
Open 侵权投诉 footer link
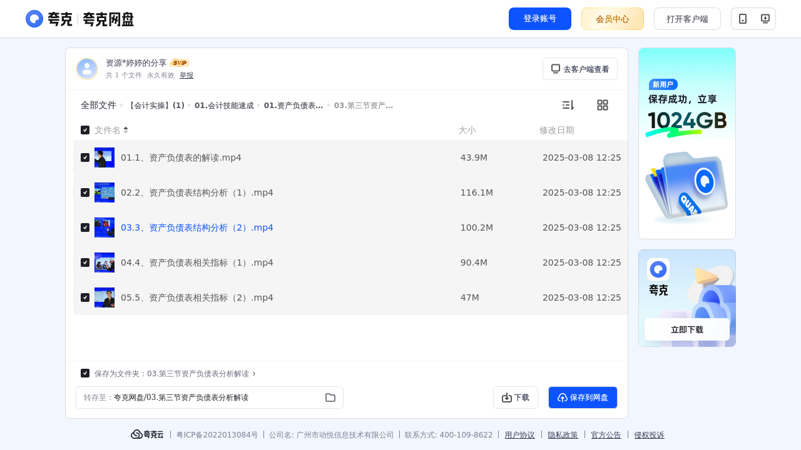pos(650,435)
